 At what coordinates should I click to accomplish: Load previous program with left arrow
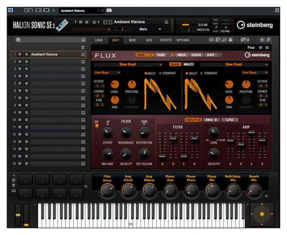(105, 22)
